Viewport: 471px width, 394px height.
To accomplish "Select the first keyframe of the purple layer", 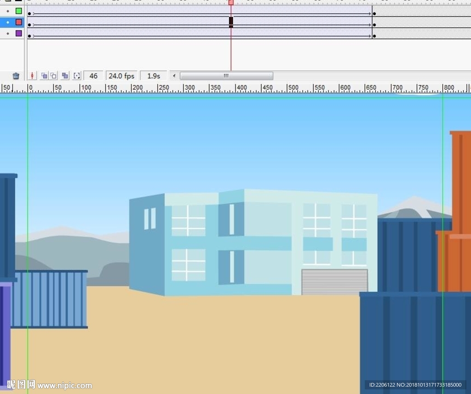I will [x=29, y=36].
